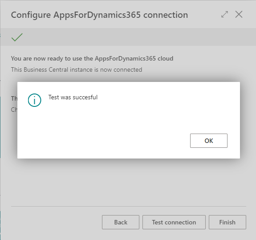Click the teal information icon in dialog
256x240 pixels.
(x=34, y=100)
